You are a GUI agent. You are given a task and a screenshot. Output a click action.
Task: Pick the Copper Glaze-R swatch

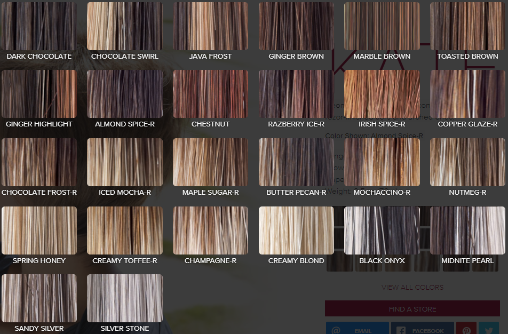click(467, 94)
